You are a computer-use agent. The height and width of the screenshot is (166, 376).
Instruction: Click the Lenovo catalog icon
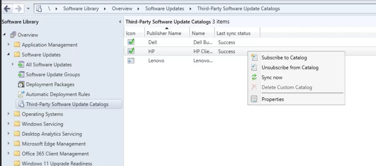pos(131,61)
